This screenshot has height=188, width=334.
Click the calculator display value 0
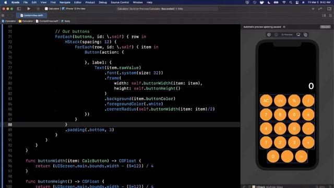[x=311, y=86]
